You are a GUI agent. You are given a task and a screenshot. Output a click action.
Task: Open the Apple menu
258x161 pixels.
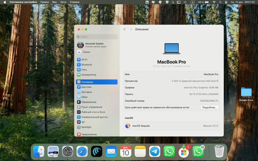tap(5, 2)
